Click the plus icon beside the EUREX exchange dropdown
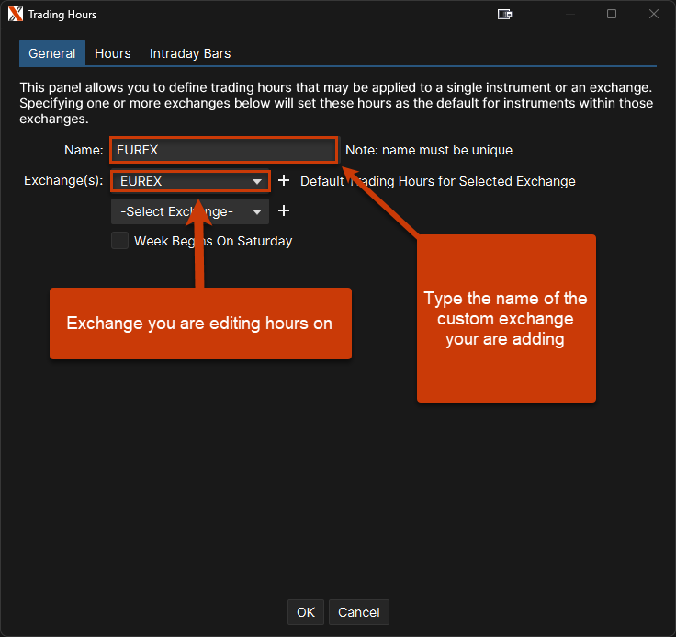 (284, 181)
